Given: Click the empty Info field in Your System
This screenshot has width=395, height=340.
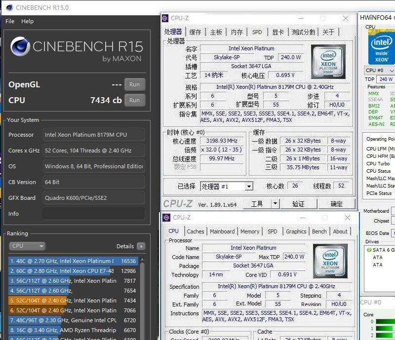Looking at the screenshot, I should tap(94, 214).
